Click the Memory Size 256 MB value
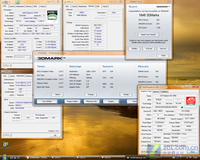 click(x=159, y=130)
